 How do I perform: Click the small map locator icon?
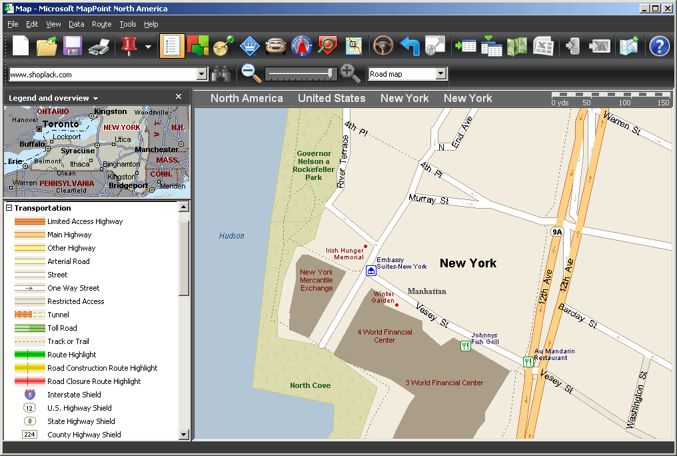pyautogui.click(x=354, y=46)
